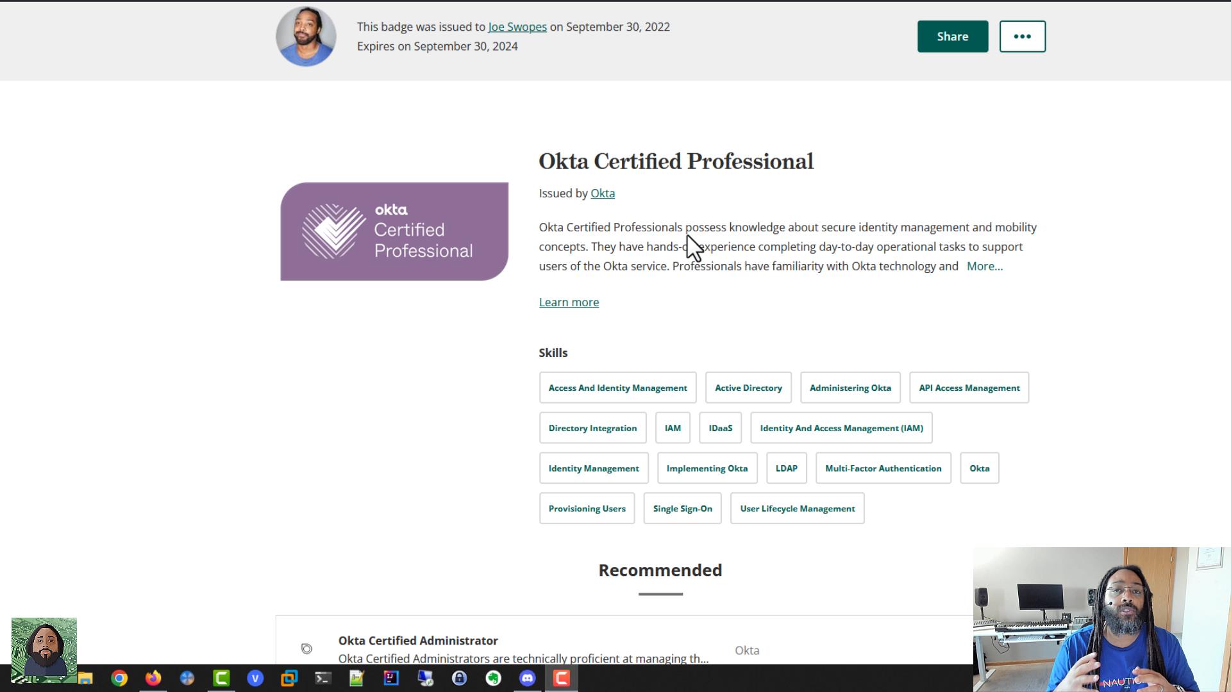Click the cartoon avatar overlay image
The image size is (1231, 692).
tap(44, 650)
